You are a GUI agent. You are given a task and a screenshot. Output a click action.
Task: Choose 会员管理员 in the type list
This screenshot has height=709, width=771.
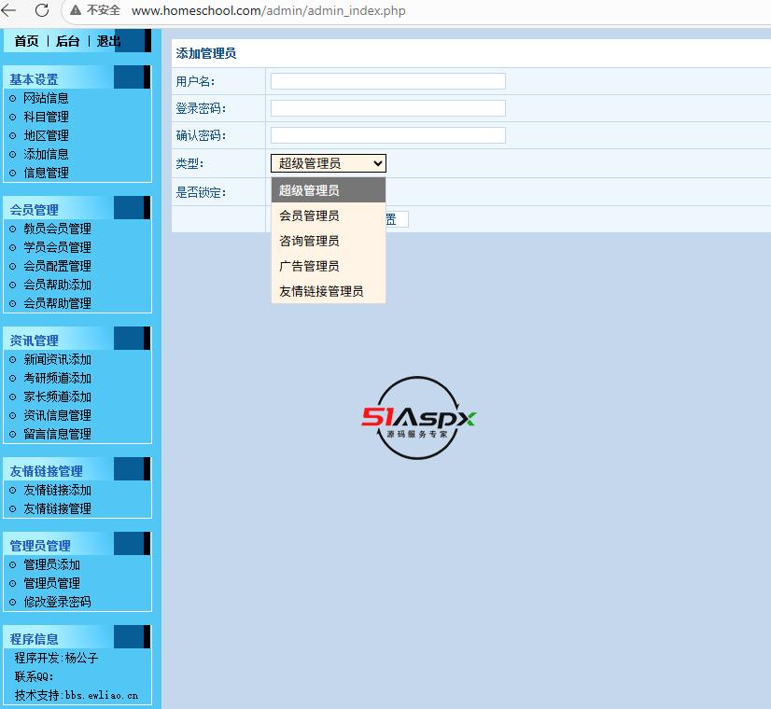[329, 215]
